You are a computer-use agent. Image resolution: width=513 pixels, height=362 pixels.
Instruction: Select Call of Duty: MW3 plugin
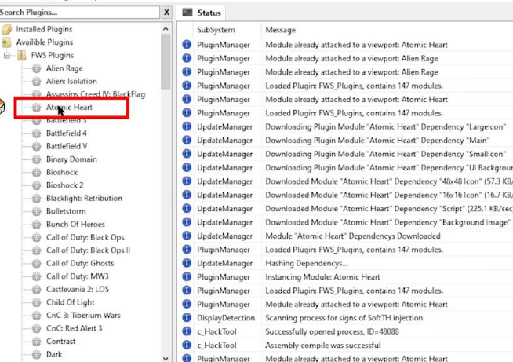(78, 276)
